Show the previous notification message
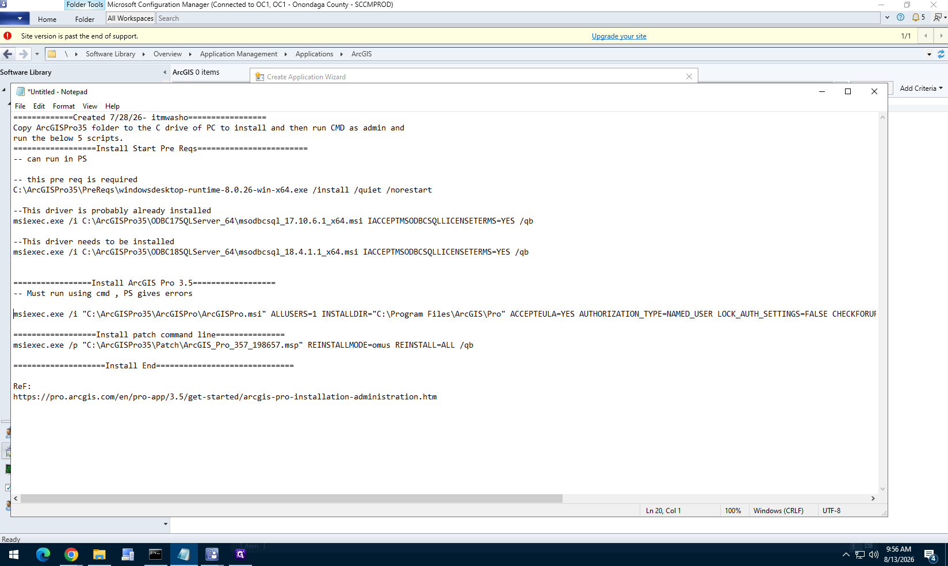The width and height of the screenshot is (948, 566). coord(926,36)
